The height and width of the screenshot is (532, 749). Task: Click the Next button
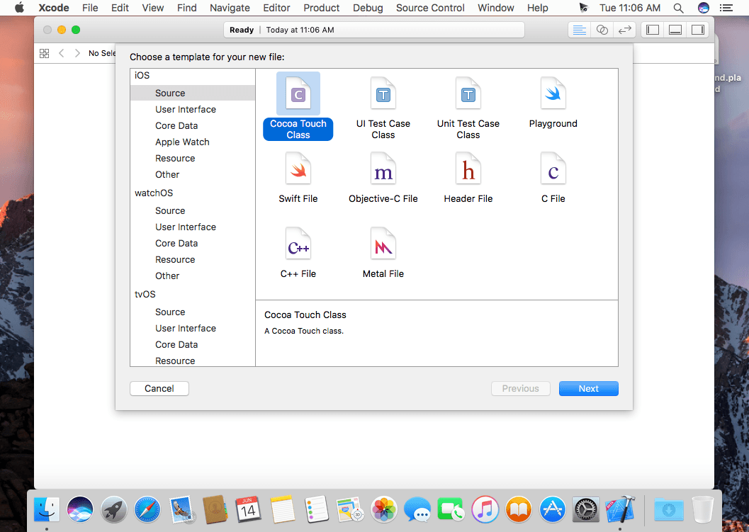(x=588, y=389)
